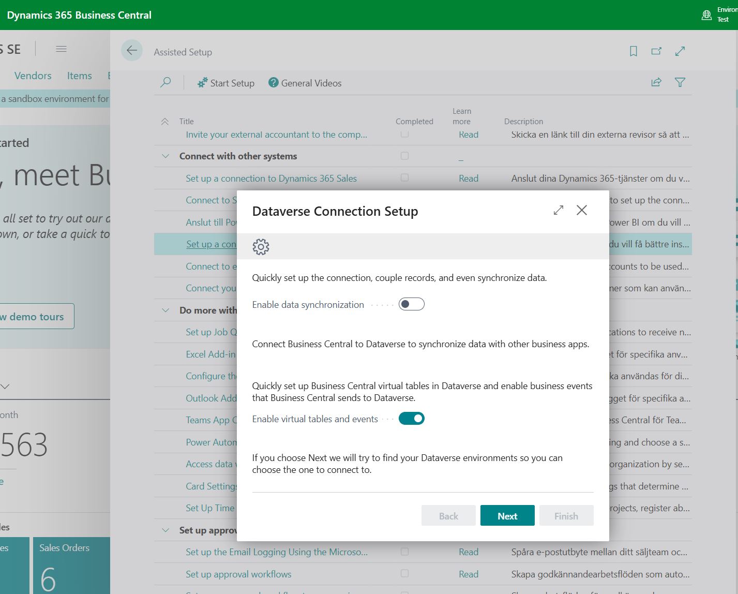Image resolution: width=738 pixels, height=594 pixels.
Task: Click the environment globe icon
Action: tap(706, 15)
